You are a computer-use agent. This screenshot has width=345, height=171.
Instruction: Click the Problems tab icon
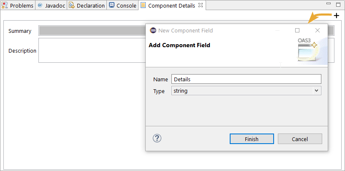5,5
